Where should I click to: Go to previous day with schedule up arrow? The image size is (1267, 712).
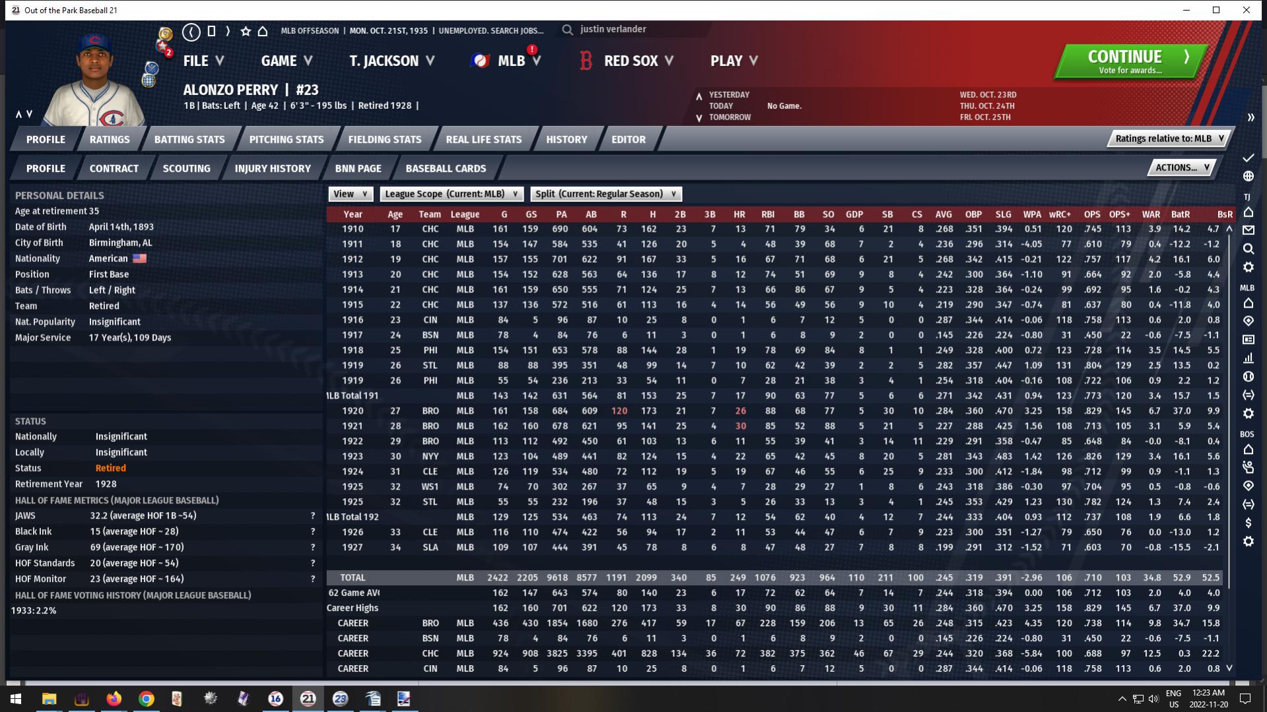coord(699,96)
